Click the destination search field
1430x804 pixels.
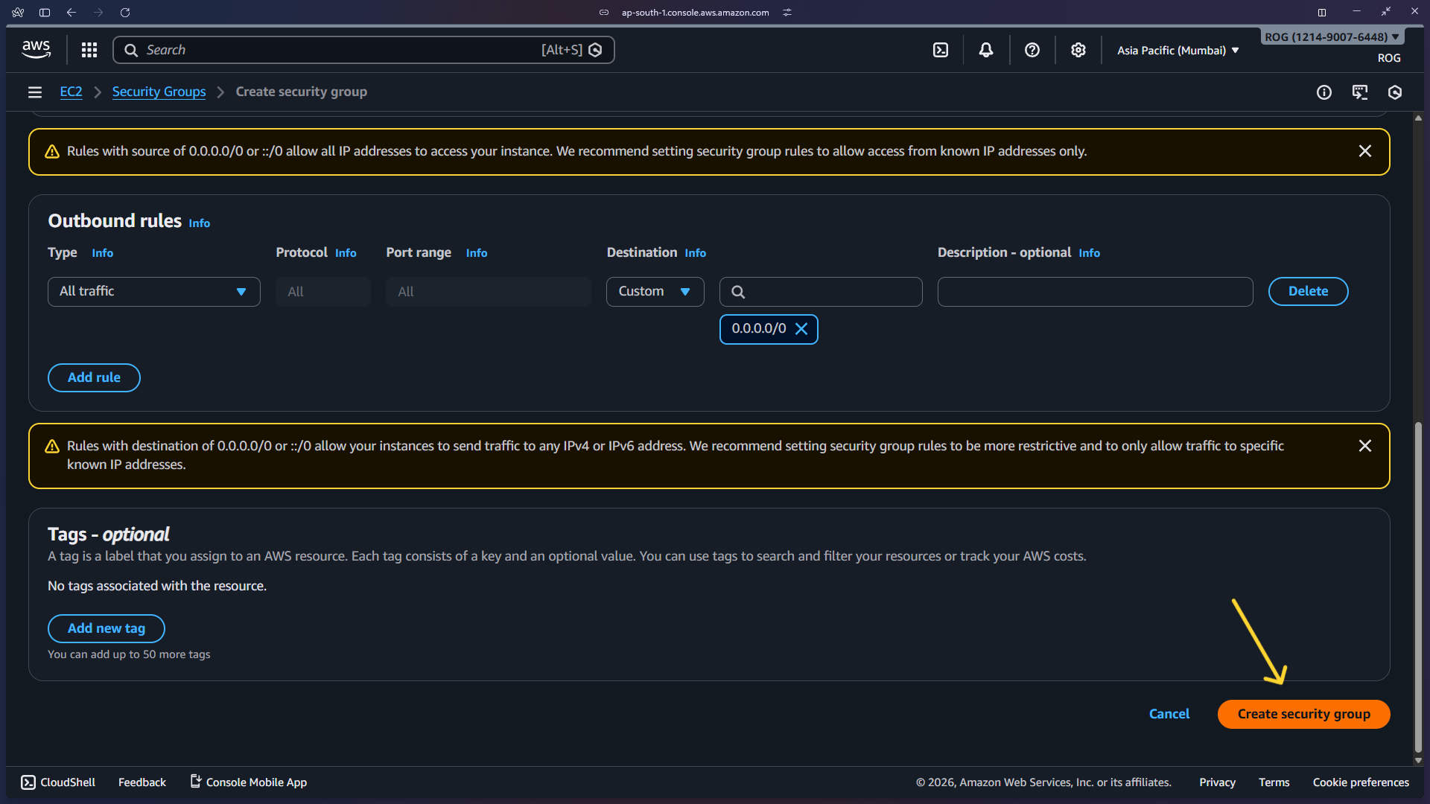pyautogui.click(x=827, y=292)
